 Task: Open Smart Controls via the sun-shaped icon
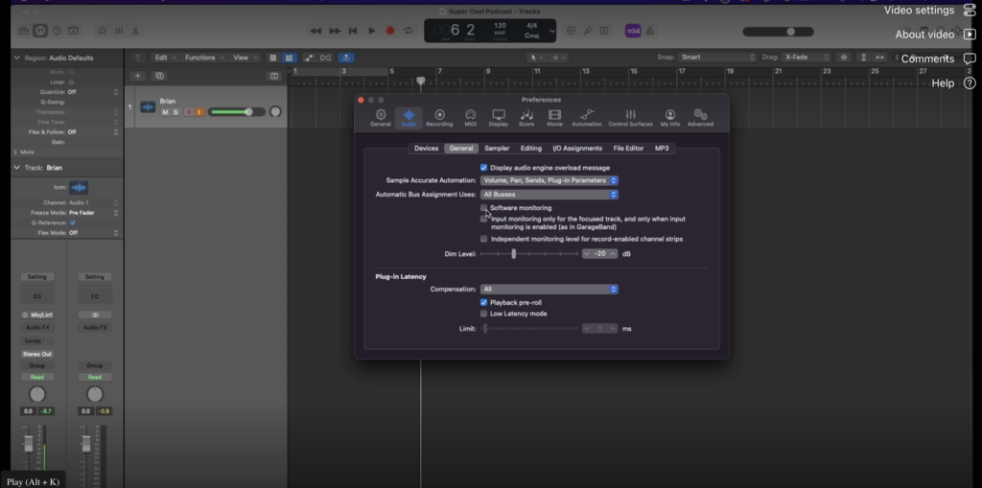(102, 31)
